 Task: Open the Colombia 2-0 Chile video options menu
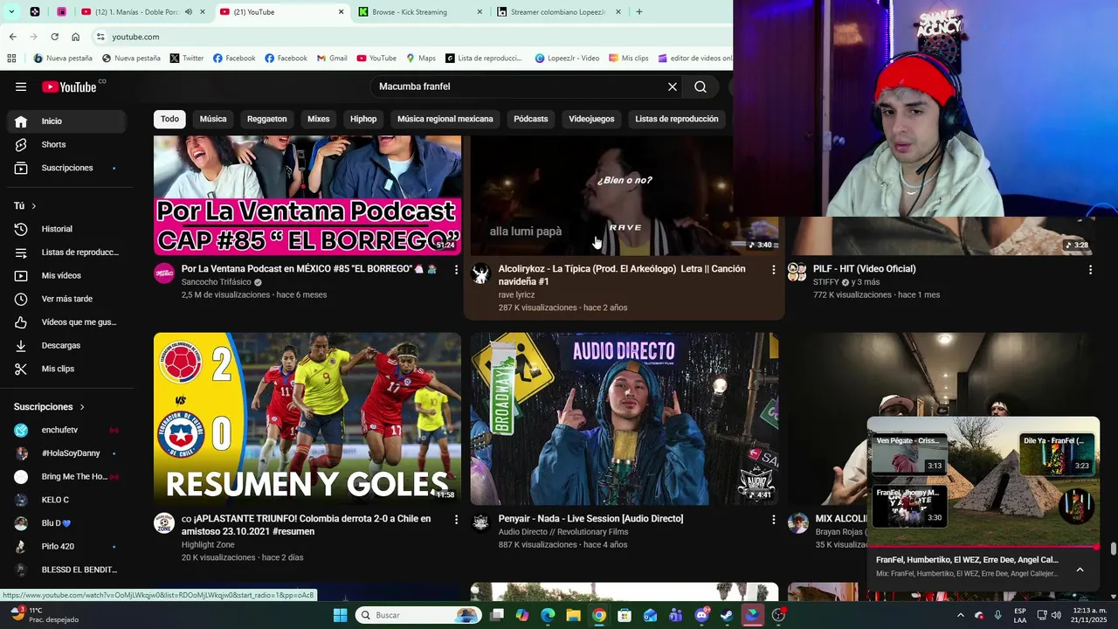[x=456, y=520]
